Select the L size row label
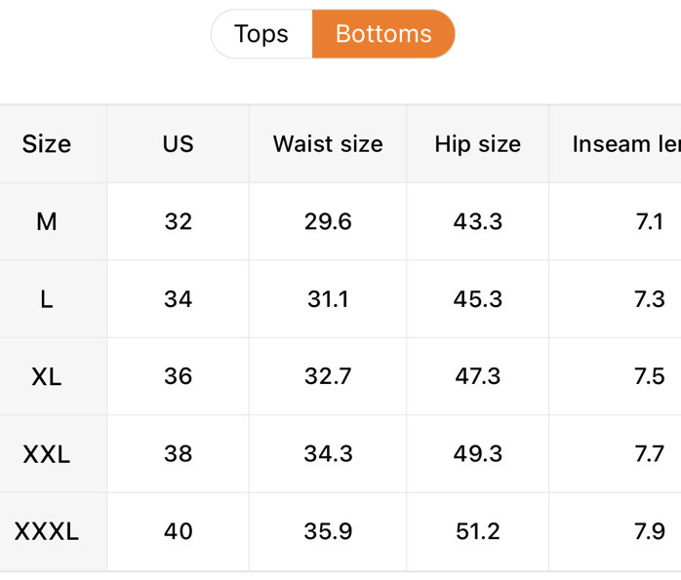Screen dimensions: 681x580 click(x=47, y=299)
